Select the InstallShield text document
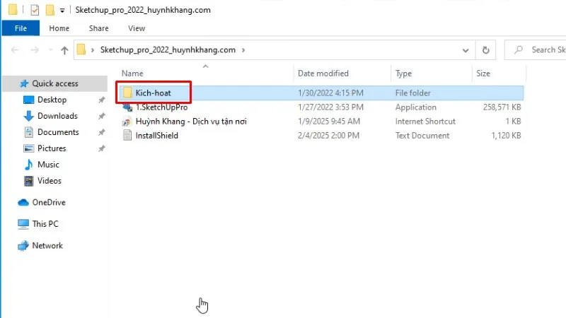This screenshot has width=566, height=318. (156, 136)
